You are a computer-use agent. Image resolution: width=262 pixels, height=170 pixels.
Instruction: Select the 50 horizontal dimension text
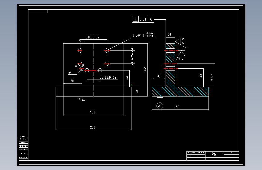point(72,81)
